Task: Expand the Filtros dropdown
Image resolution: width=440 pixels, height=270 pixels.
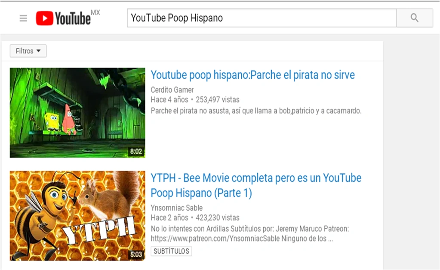Action: click(28, 51)
